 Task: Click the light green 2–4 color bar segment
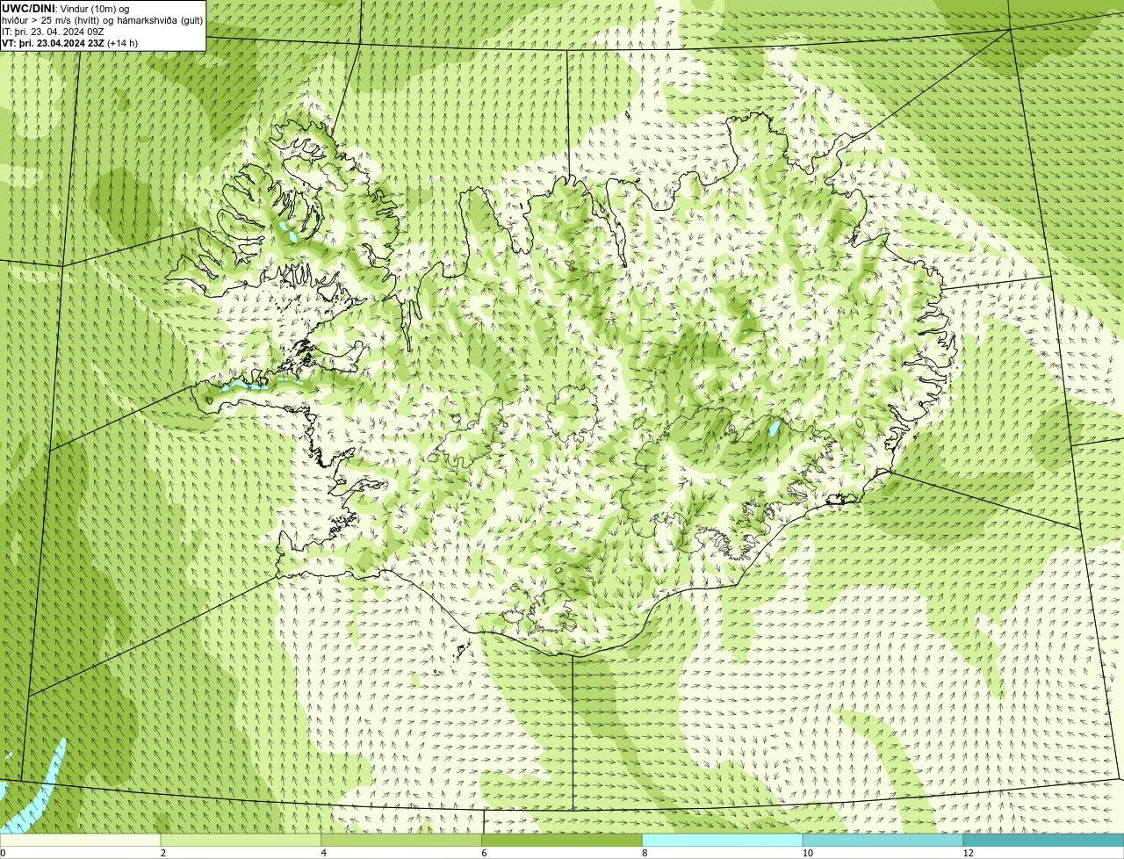tap(241, 841)
